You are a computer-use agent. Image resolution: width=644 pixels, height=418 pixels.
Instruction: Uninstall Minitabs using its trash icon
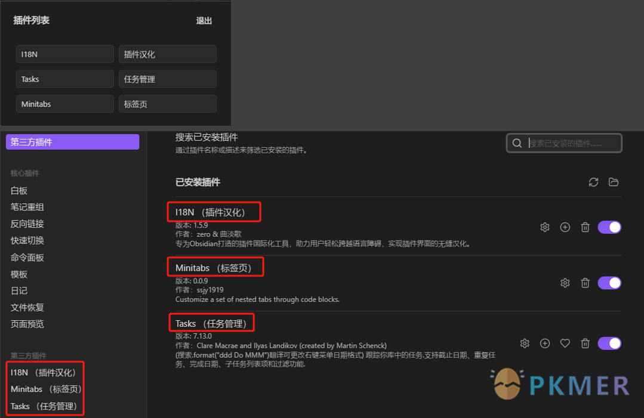585,283
